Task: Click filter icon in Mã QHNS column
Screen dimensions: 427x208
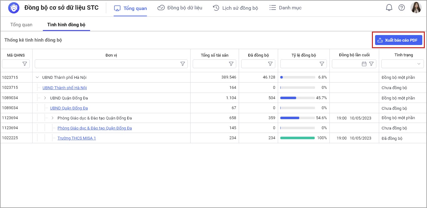Action: 25,64
